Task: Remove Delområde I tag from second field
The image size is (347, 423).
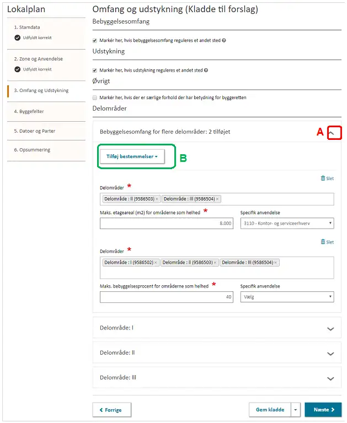Action: coord(156,263)
